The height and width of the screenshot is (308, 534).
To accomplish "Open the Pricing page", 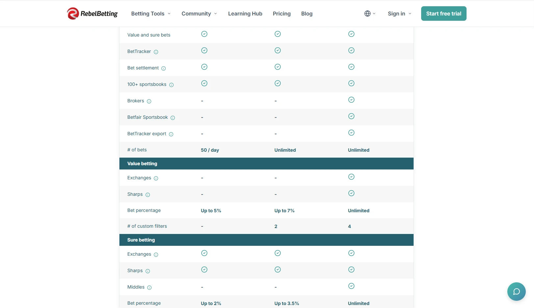I will [282, 13].
